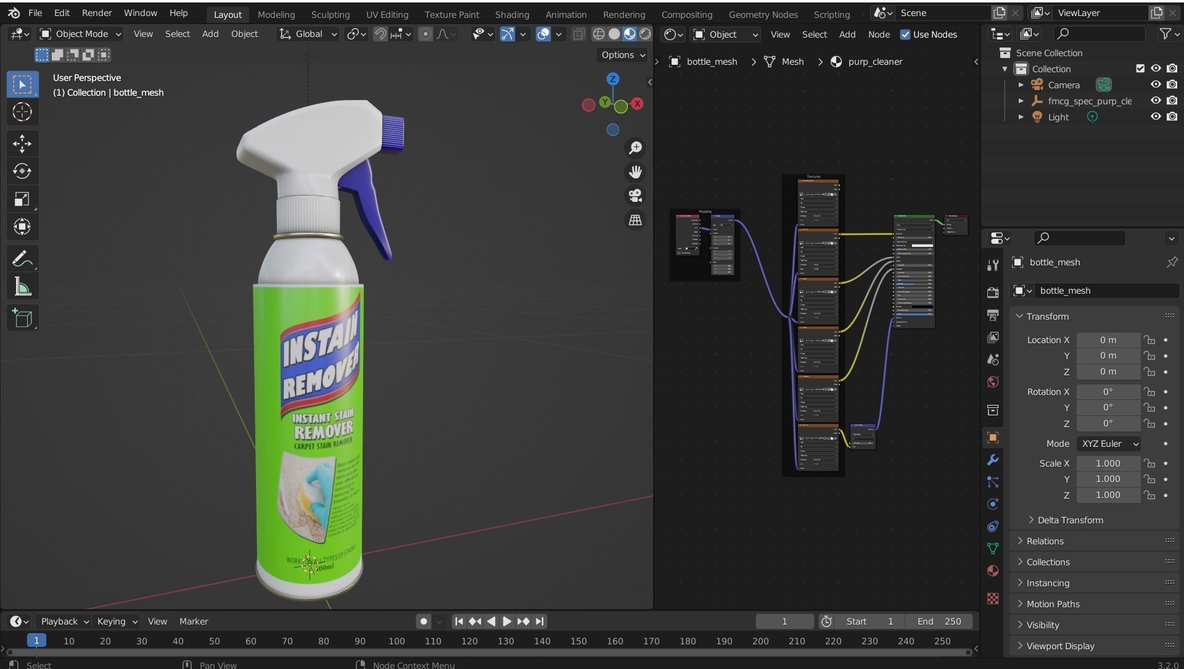Toggle Location X lock icon
This screenshot has height=669, width=1184.
[x=1149, y=340]
